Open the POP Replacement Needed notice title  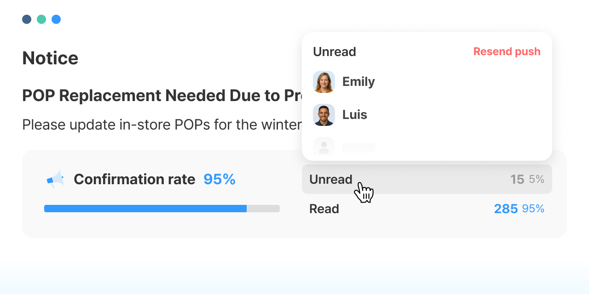tap(162, 96)
